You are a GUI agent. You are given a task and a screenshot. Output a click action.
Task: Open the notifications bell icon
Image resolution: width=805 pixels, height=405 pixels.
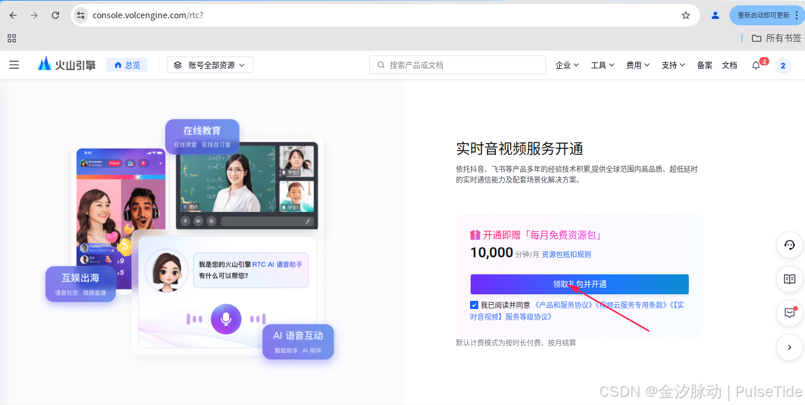756,65
